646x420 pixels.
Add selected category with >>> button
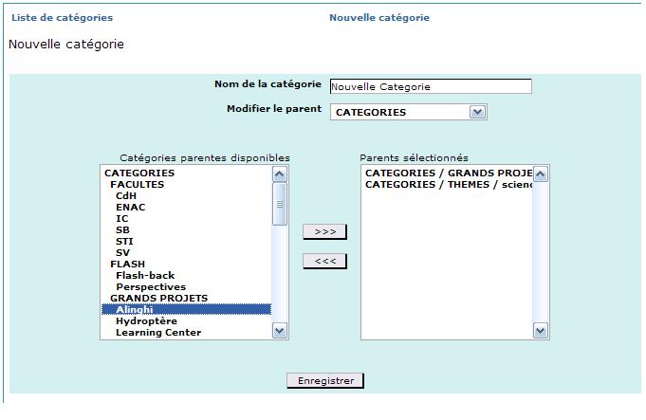[x=325, y=232]
